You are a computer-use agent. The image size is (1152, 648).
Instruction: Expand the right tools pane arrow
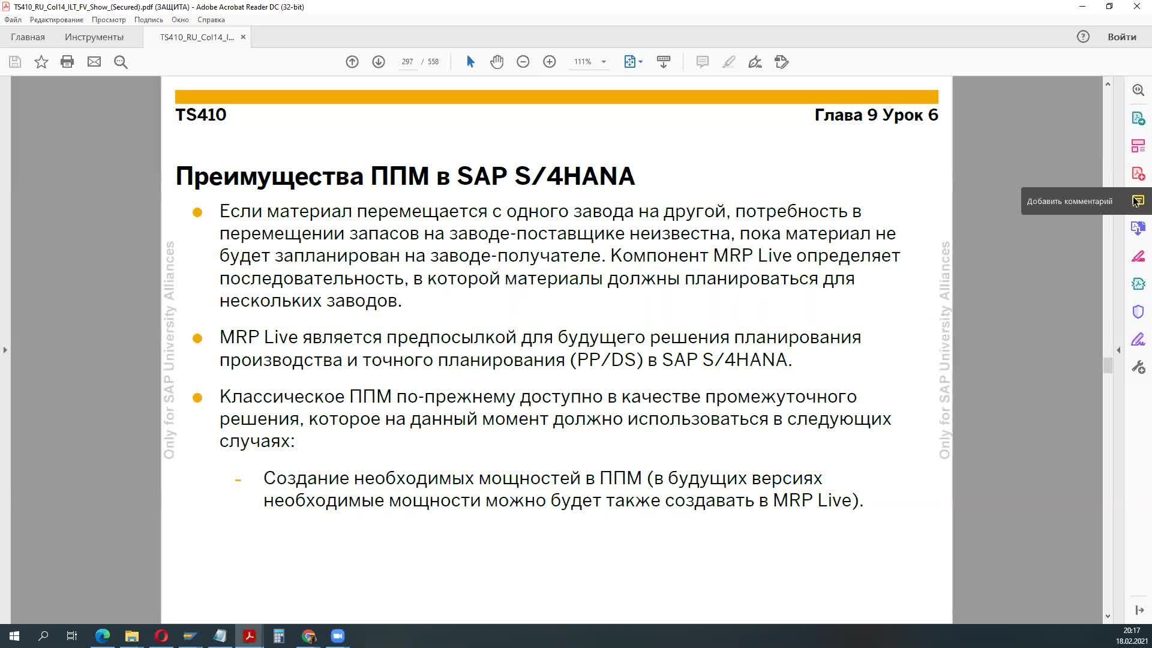tap(1139, 610)
